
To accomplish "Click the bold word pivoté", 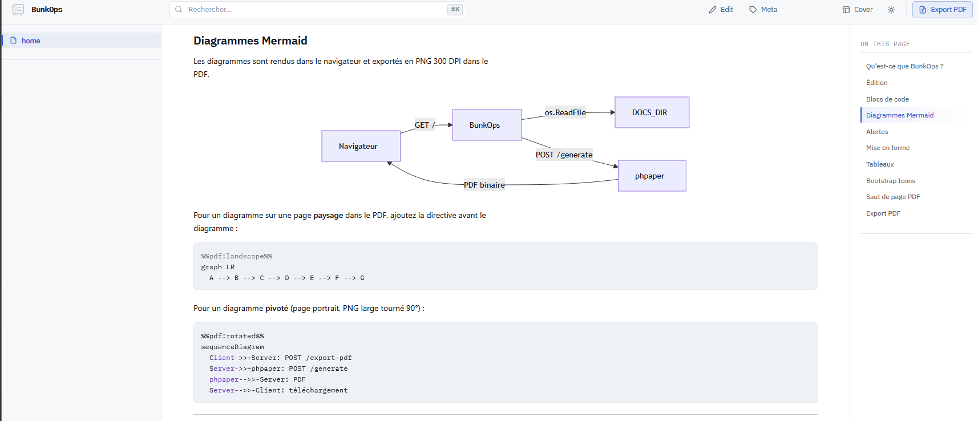I will (x=277, y=308).
